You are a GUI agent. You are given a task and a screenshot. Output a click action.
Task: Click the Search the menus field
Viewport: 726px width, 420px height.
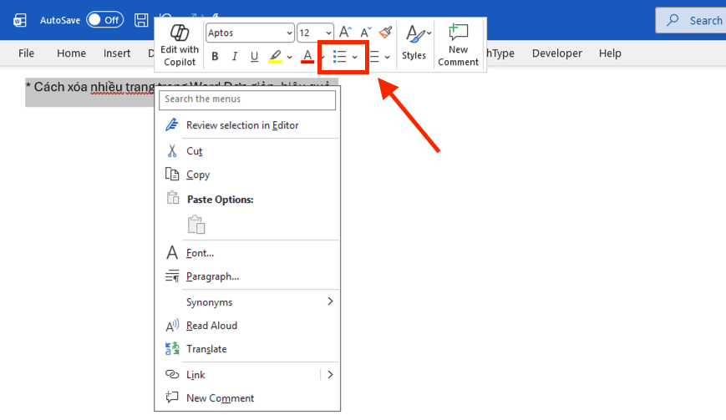(x=247, y=99)
